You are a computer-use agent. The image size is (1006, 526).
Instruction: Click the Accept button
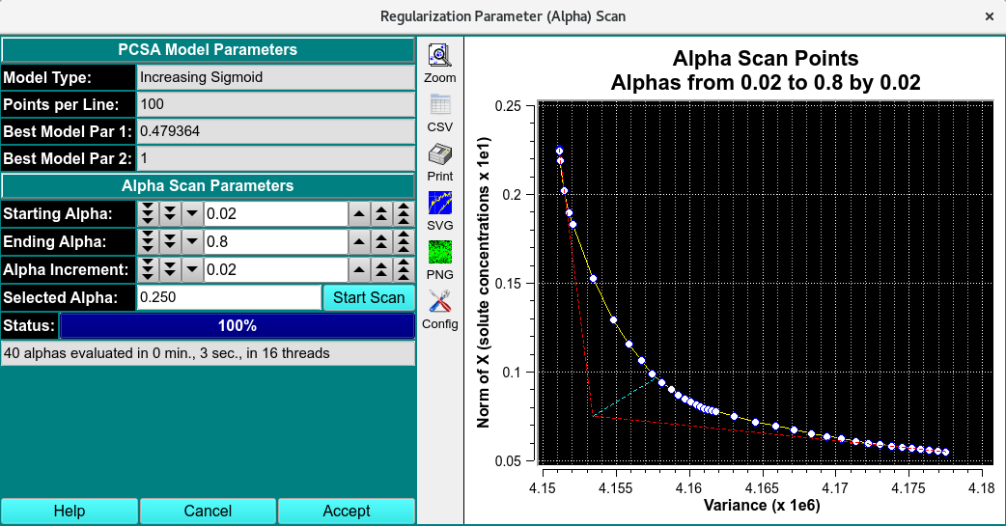(347, 511)
